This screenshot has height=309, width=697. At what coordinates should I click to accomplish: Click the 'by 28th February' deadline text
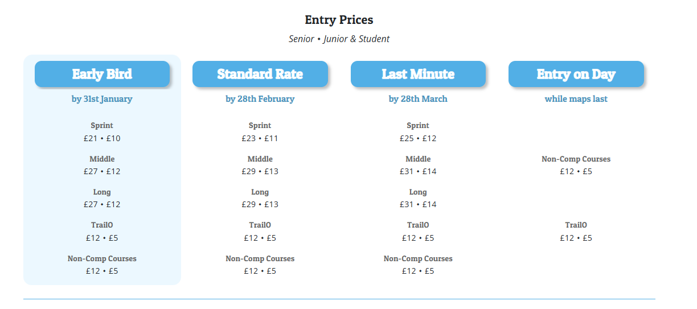tap(260, 99)
